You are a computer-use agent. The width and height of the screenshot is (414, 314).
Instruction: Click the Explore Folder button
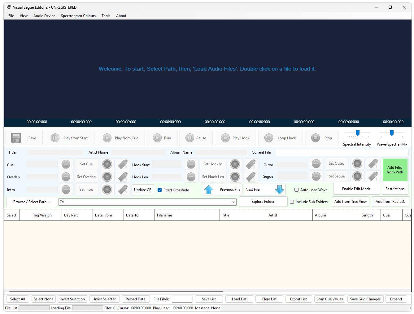263,202
